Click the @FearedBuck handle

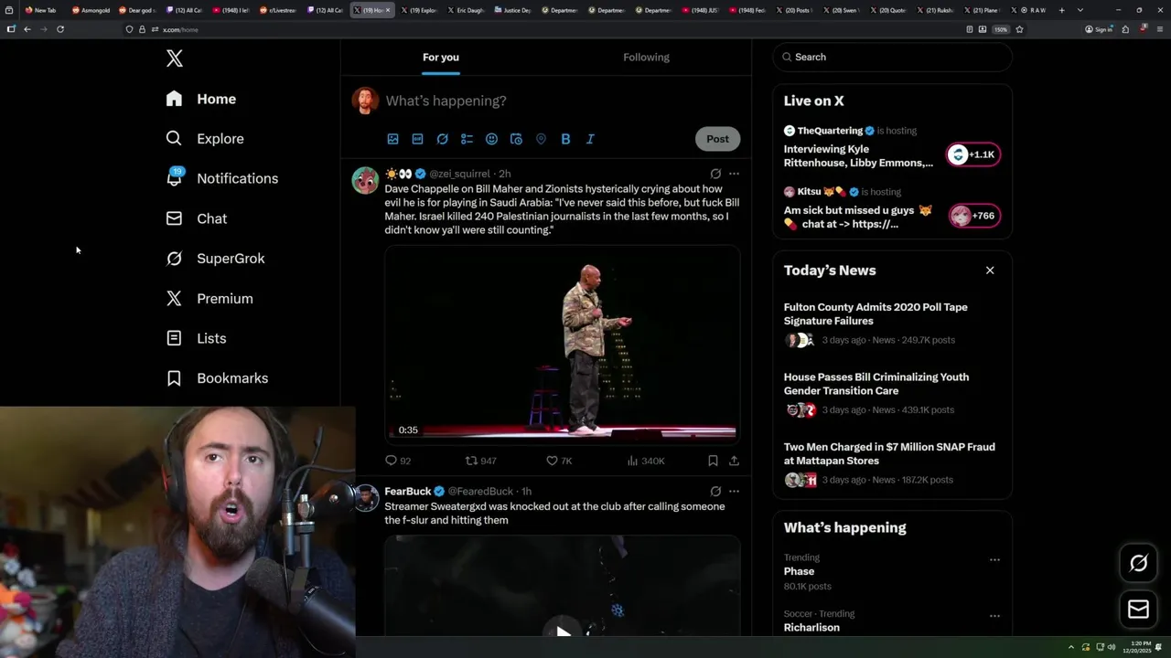click(x=480, y=492)
